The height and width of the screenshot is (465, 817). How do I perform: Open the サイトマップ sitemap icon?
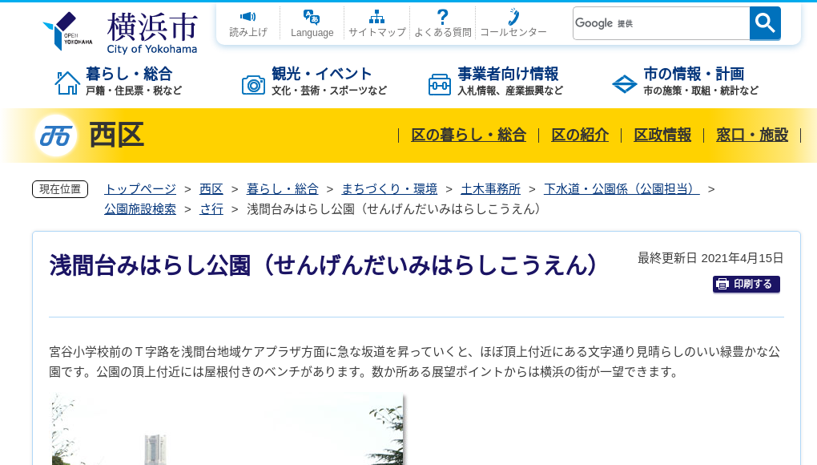[x=376, y=17]
